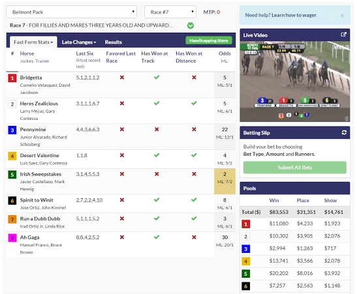Screen dimensions: 357x294
Task: Open the Belmont Park track dropdown
Action: 72,12
